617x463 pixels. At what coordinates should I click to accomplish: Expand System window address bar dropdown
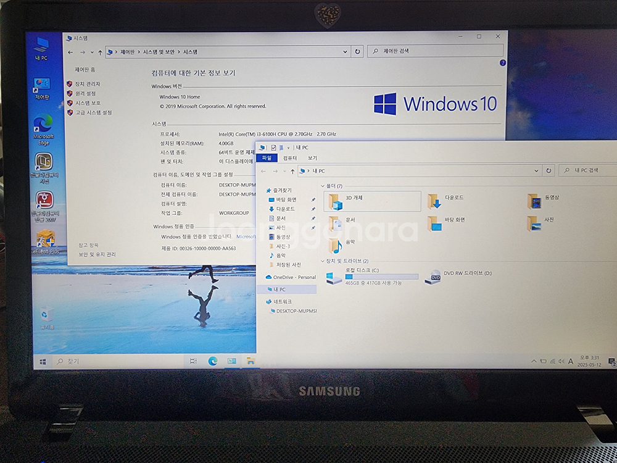pyautogui.click(x=345, y=52)
